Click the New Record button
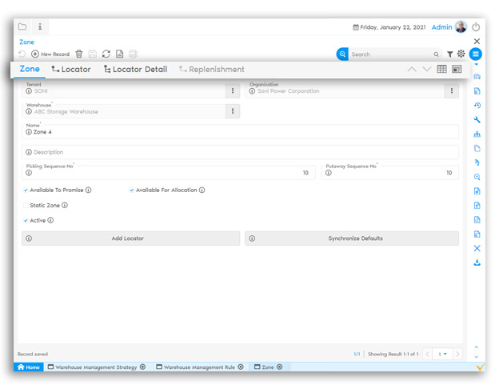The image size is (499, 389). click(x=50, y=54)
